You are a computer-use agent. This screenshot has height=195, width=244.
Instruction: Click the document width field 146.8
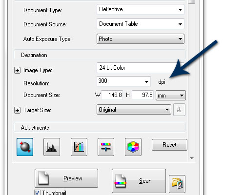(112, 95)
